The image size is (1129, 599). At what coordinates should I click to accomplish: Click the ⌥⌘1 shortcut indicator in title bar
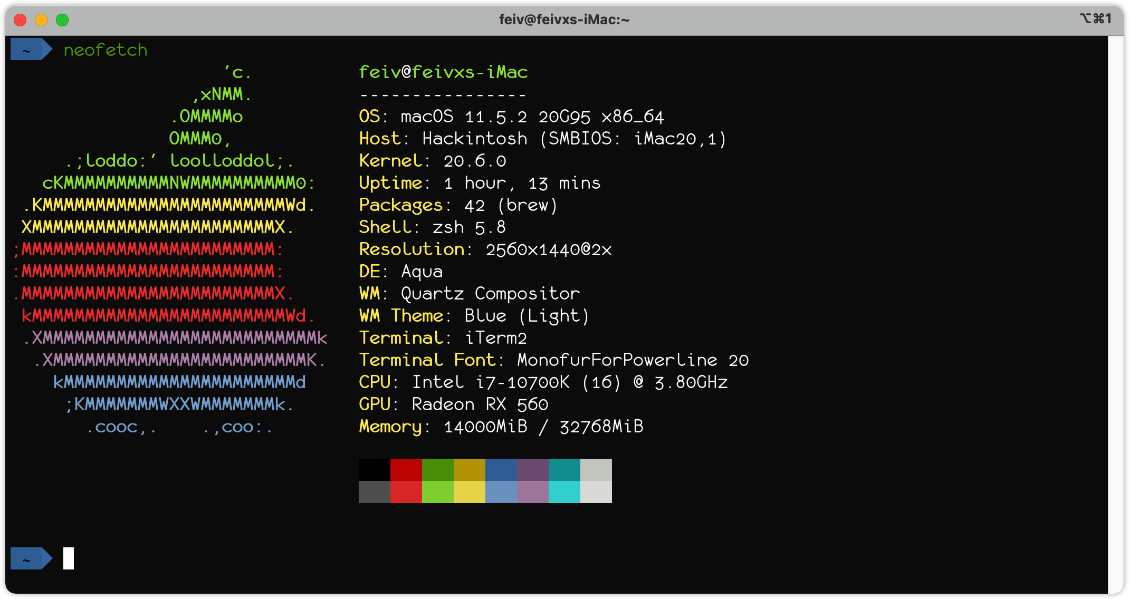click(1096, 19)
